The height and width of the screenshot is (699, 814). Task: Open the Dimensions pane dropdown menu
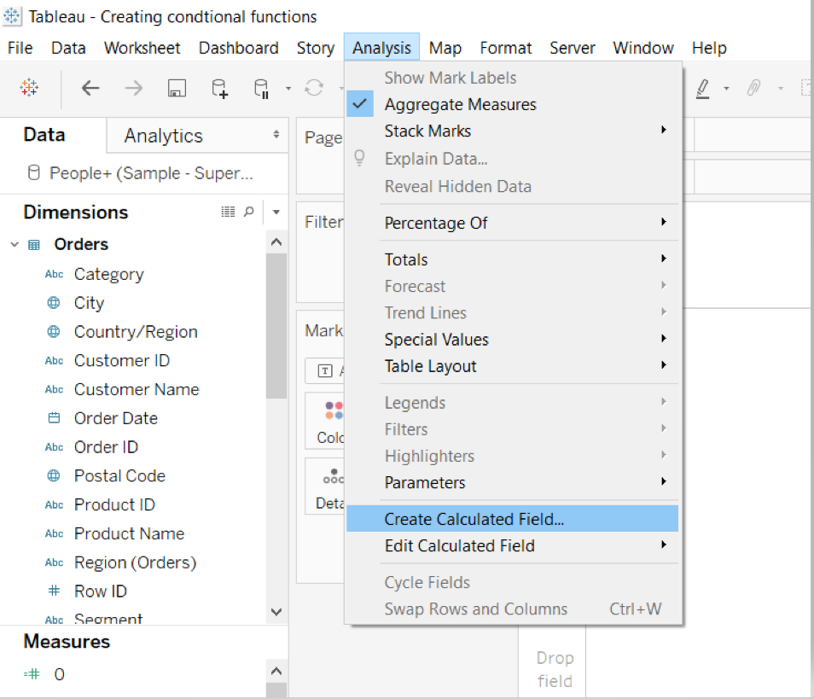coord(276,212)
